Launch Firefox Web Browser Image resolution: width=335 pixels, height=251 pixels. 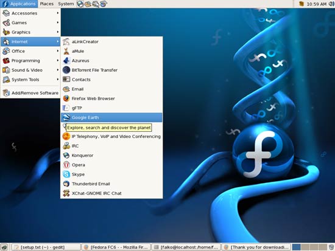[111, 98]
